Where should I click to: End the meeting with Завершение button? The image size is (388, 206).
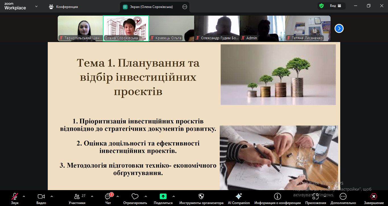(374, 196)
